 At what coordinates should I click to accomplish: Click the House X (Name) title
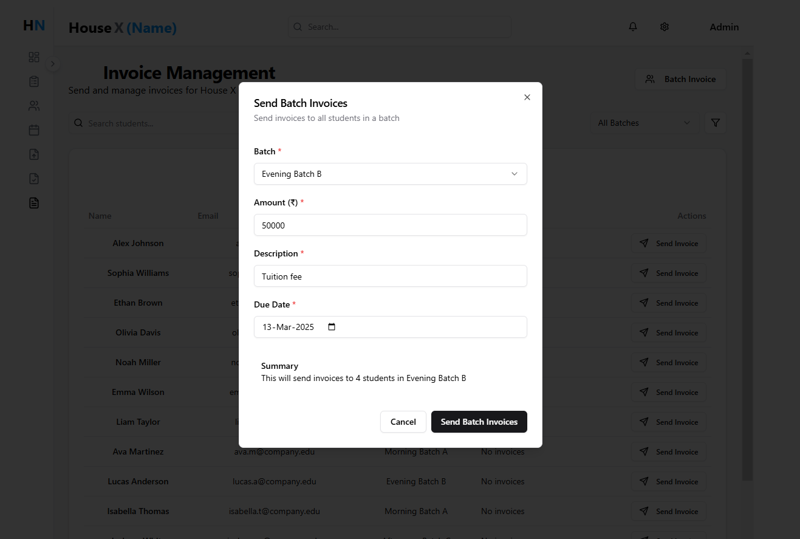[x=123, y=27]
